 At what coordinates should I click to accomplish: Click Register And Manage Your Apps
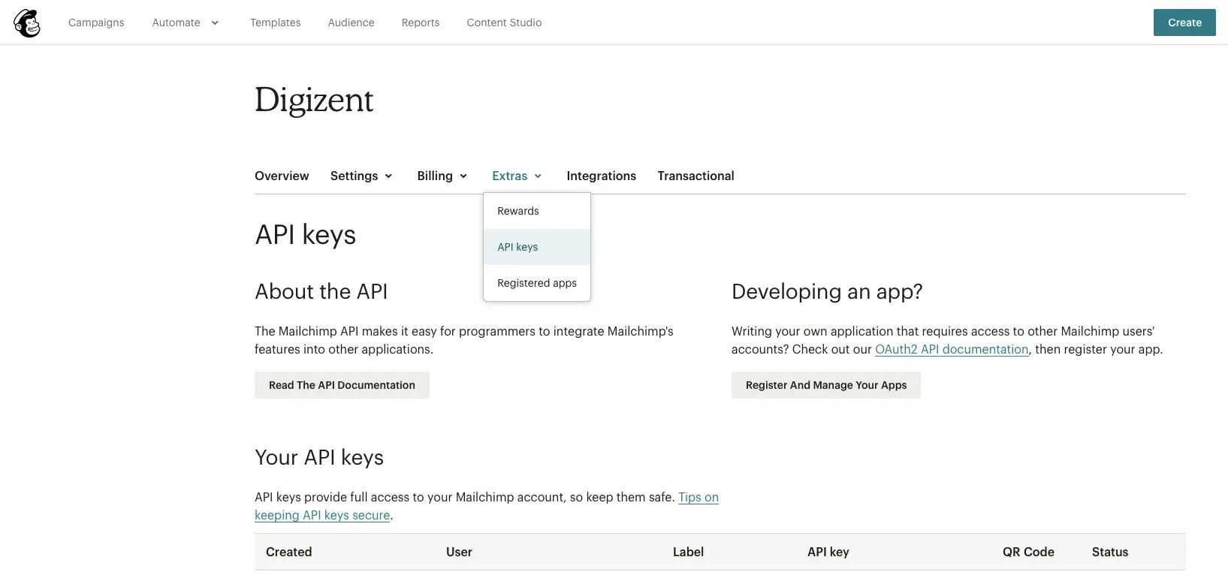coord(825,385)
